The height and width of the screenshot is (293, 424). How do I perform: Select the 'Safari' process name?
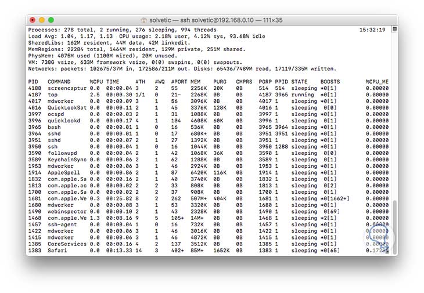pyautogui.click(x=58, y=250)
